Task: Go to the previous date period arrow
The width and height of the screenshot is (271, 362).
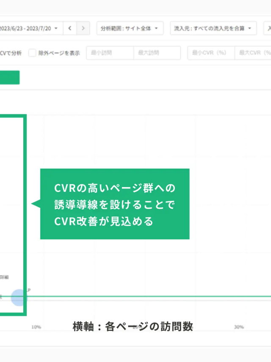Action: [70, 28]
